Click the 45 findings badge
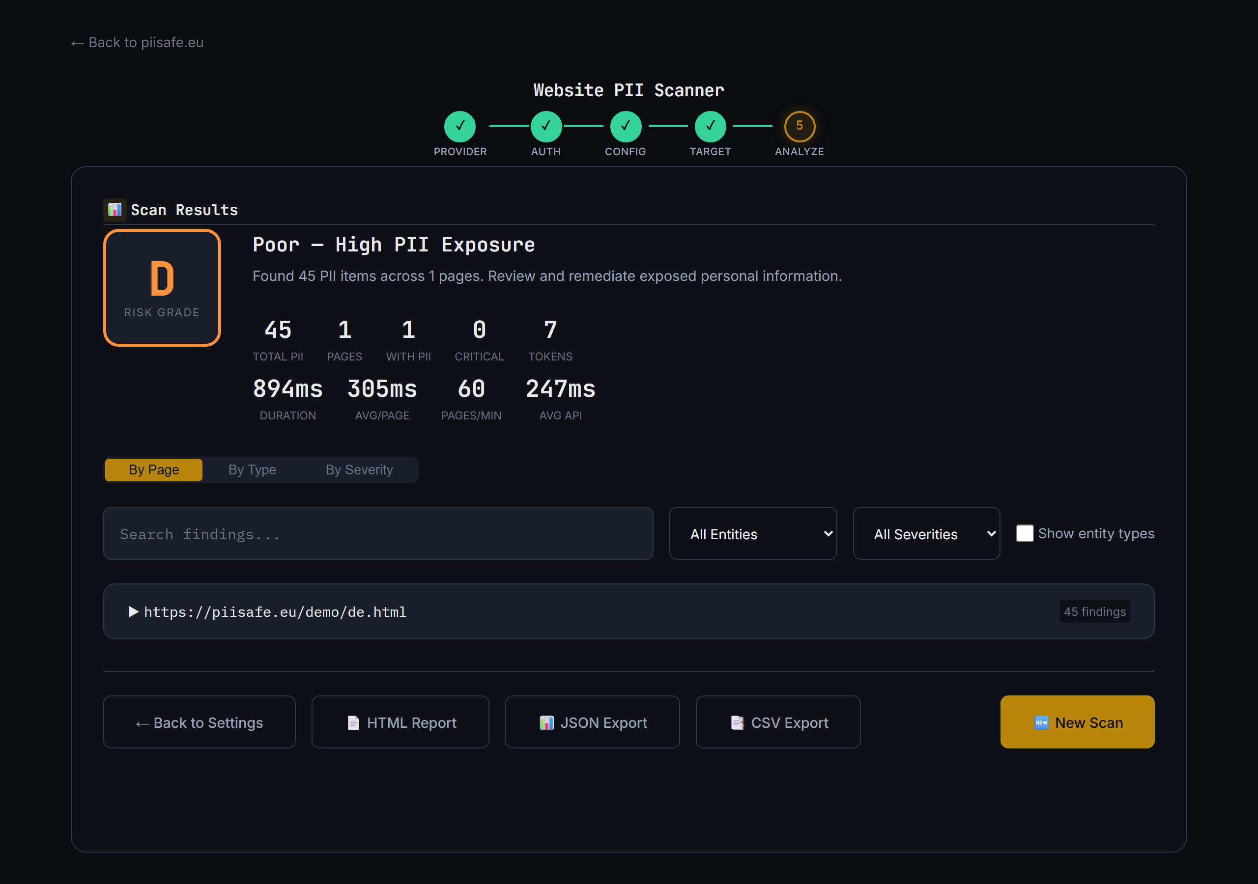 [x=1094, y=612]
